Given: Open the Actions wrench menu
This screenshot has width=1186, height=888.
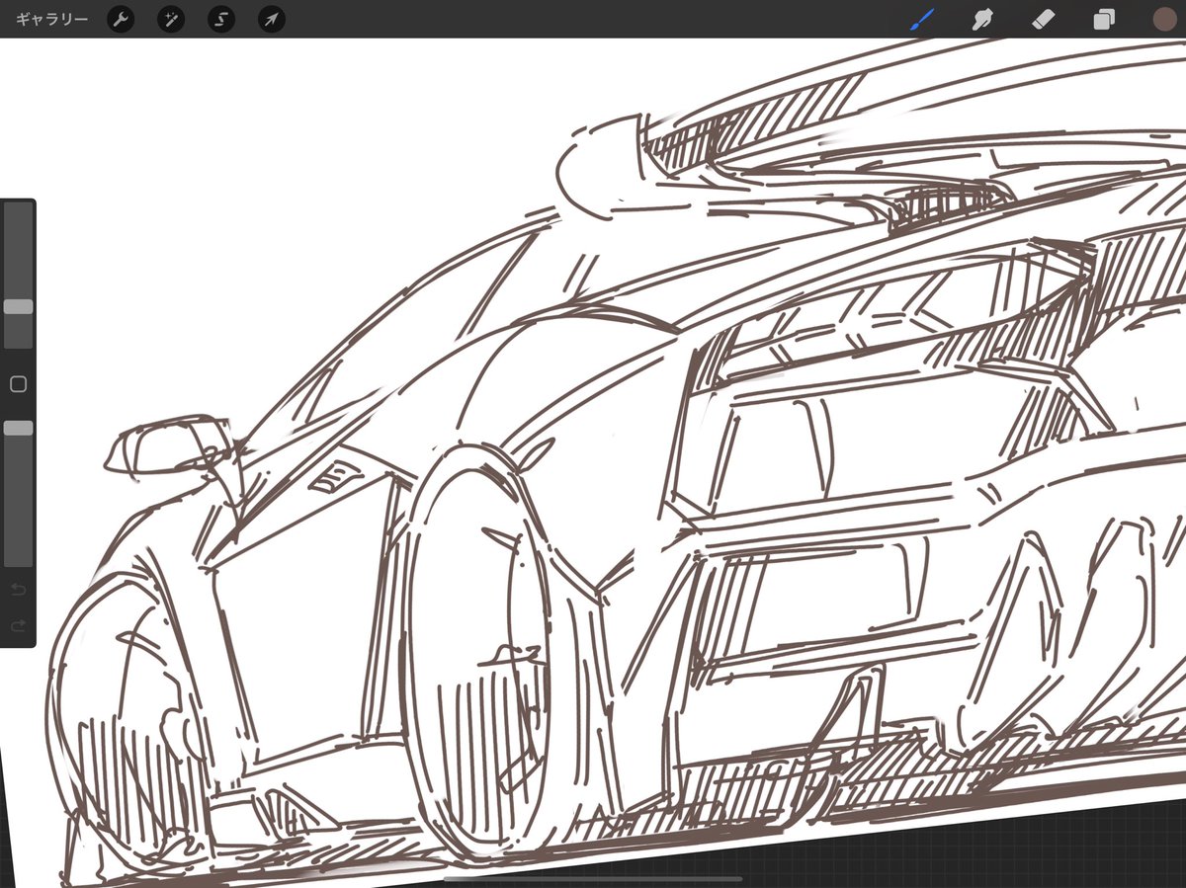Looking at the screenshot, I should pos(121,20).
